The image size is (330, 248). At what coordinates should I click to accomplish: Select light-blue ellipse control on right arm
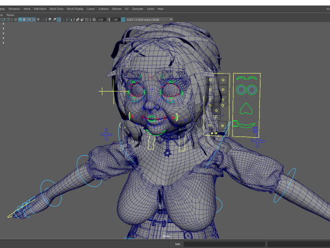[285, 185]
